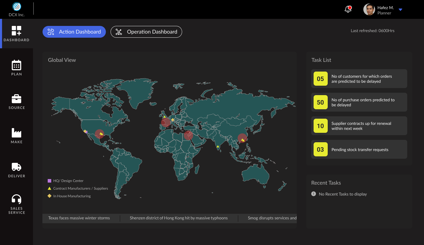The height and width of the screenshot is (245, 424).
Task: Switch to the Operation Dashboard tab
Action: click(x=146, y=32)
